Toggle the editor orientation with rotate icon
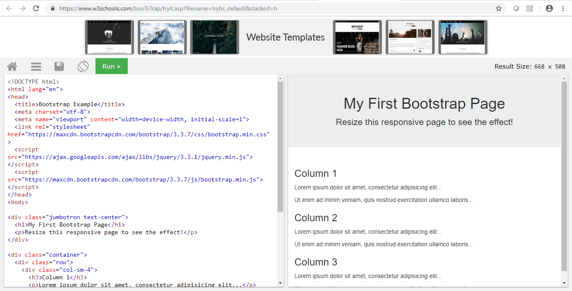572x291 pixels. click(x=83, y=66)
